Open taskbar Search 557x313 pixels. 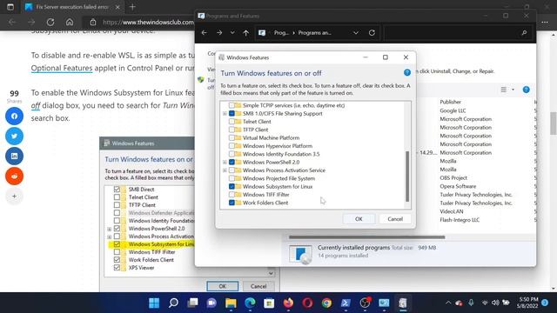pyautogui.click(x=173, y=303)
